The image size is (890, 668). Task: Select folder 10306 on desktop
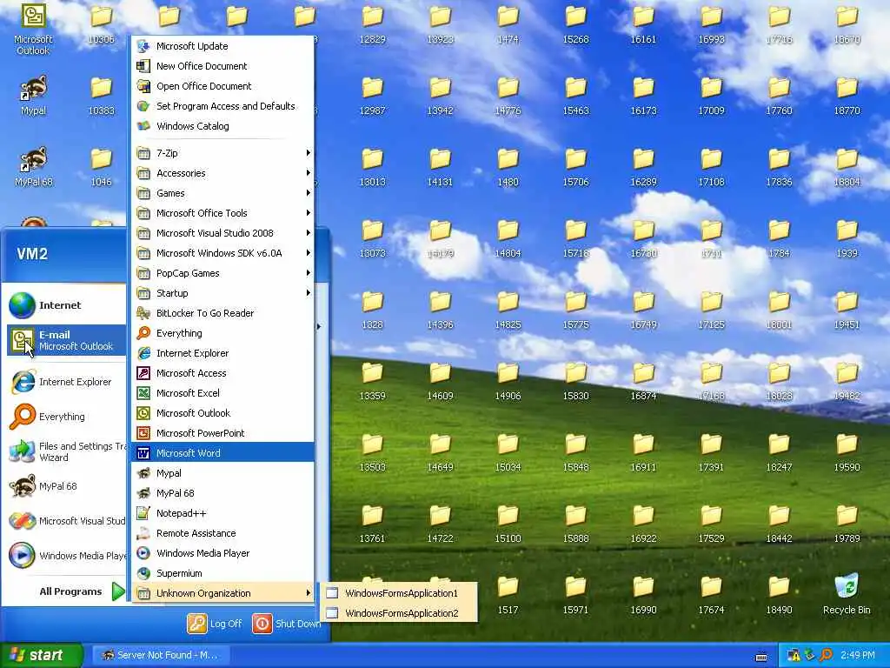point(101,24)
